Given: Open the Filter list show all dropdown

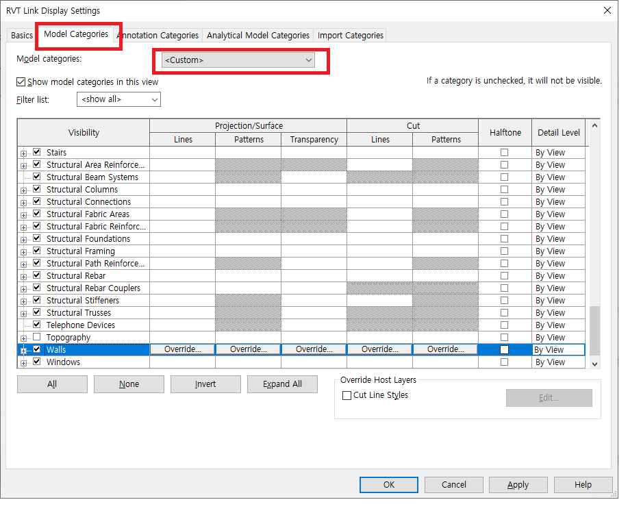Looking at the screenshot, I should 118,99.
